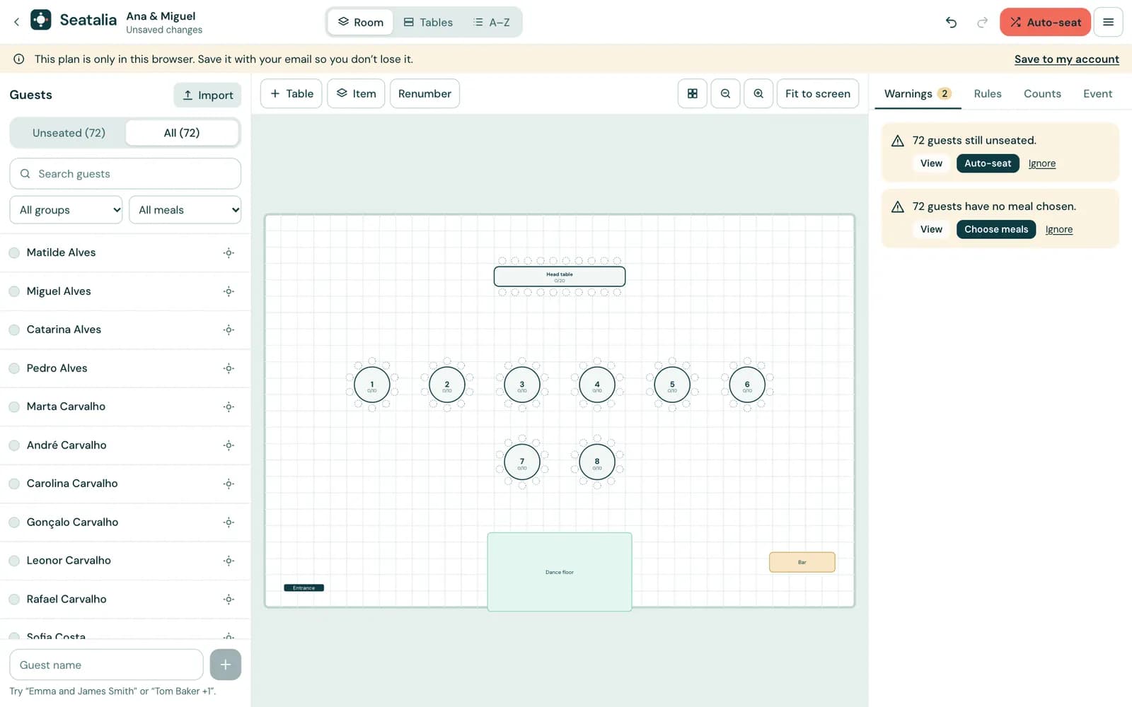Click the plus icon to add guest
The image size is (1132, 707).
point(226,665)
